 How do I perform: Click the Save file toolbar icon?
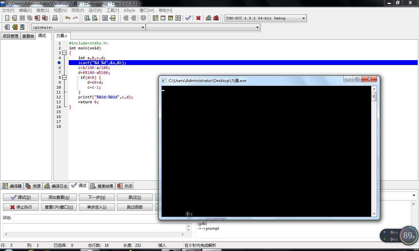[x=22, y=18]
